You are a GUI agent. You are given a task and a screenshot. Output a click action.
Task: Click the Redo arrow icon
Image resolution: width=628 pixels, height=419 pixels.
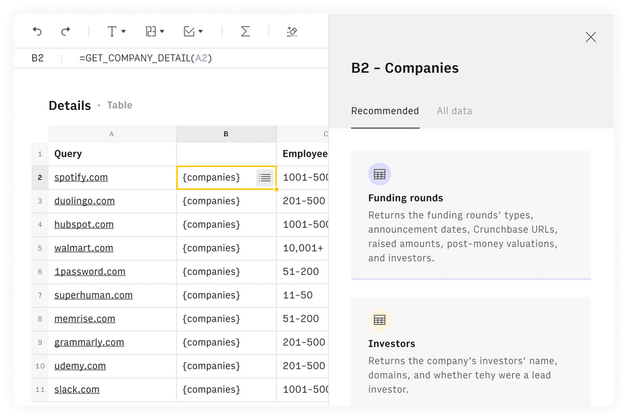coord(65,31)
